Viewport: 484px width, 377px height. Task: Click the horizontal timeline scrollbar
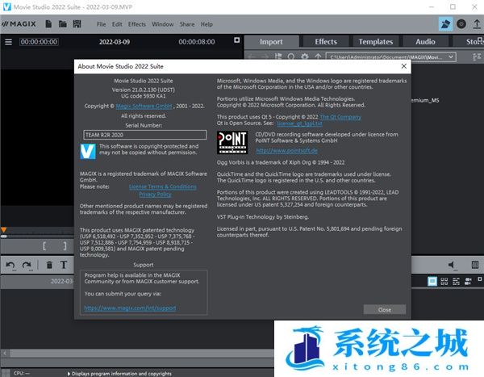pos(141,353)
